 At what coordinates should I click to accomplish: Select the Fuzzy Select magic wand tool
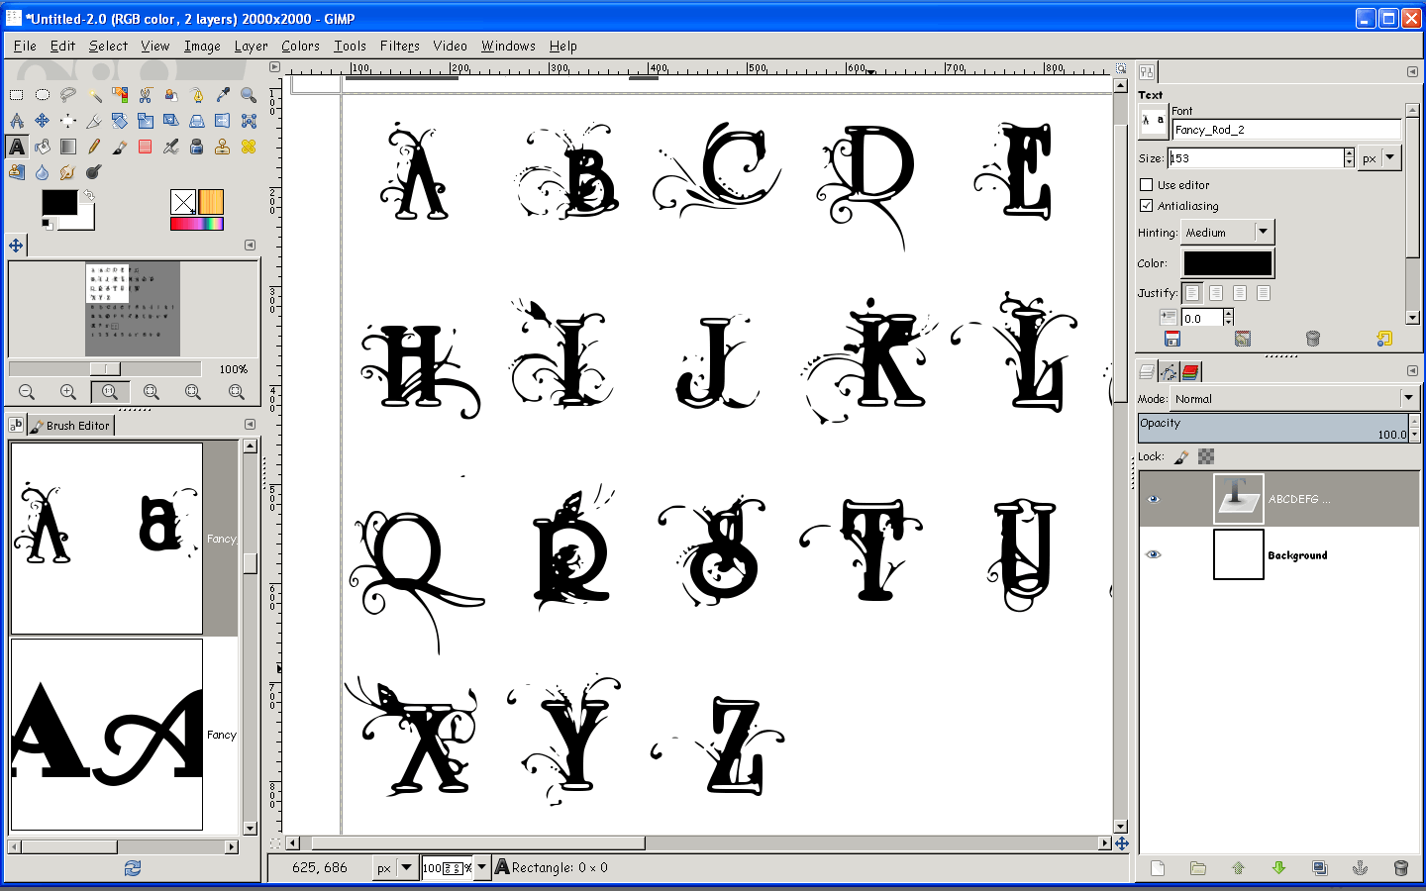click(94, 95)
